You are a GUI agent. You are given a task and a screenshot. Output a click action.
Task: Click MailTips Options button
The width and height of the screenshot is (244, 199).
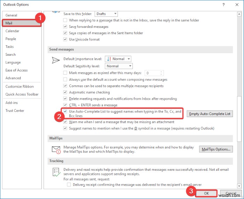[216, 149]
